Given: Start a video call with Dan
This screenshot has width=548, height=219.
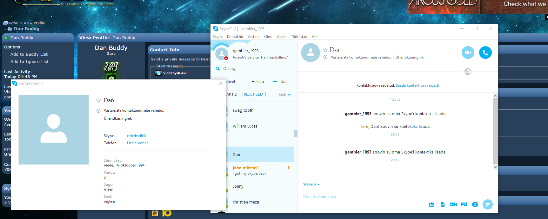Looking at the screenshot, I should coord(468,53).
